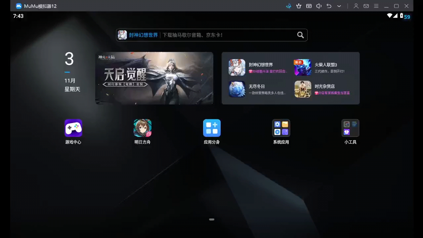The image size is (423, 238).
Task: Open the hamburger menu in the title bar
Action: (376, 6)
